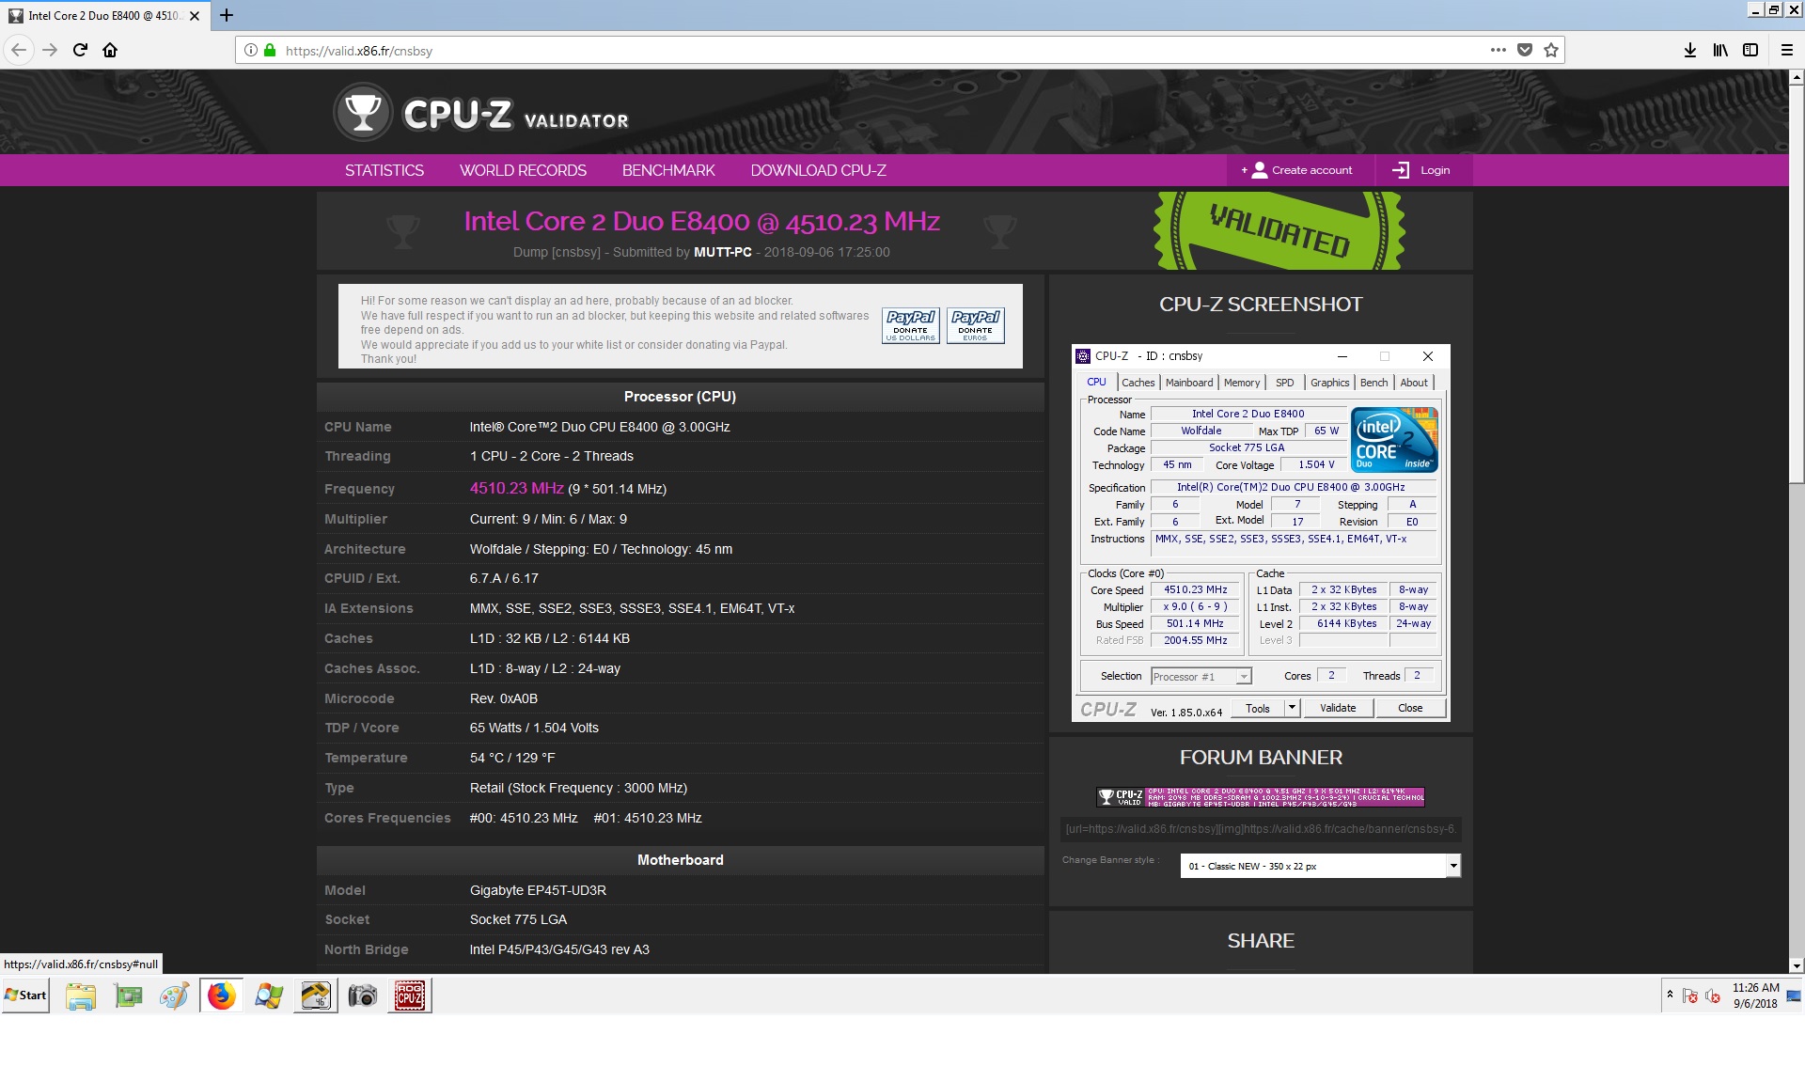Click the Socket 775 LGA motherboard value
The image size is (1805, 1066).
(518, 919)
